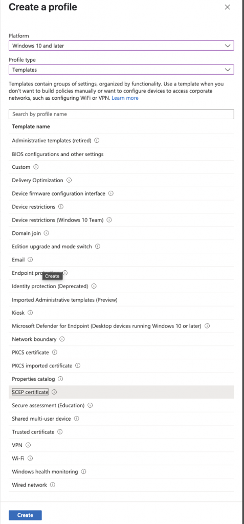Click info icon beside Windows health monitoring
244x524 pixels.
click(83, 471)
